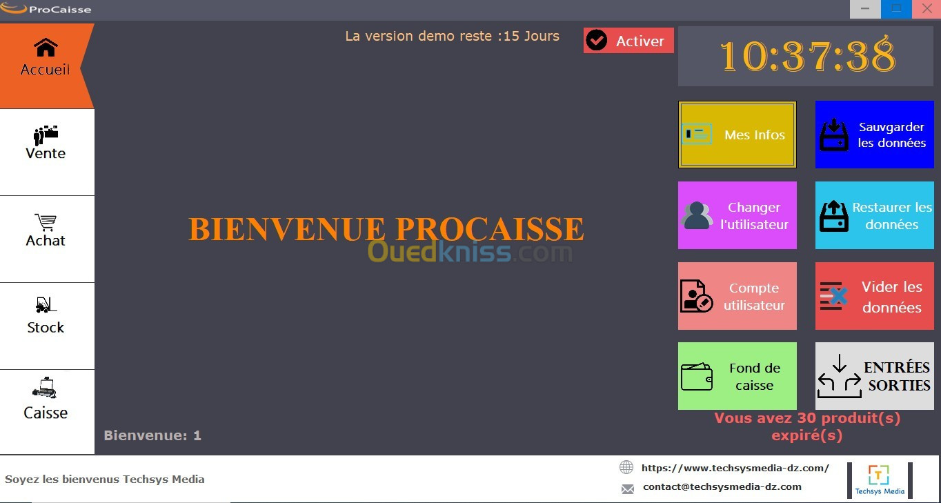Go to the Stock section
Image resolution: width=941 pixels, height=503 pixels.
point(47,326)
